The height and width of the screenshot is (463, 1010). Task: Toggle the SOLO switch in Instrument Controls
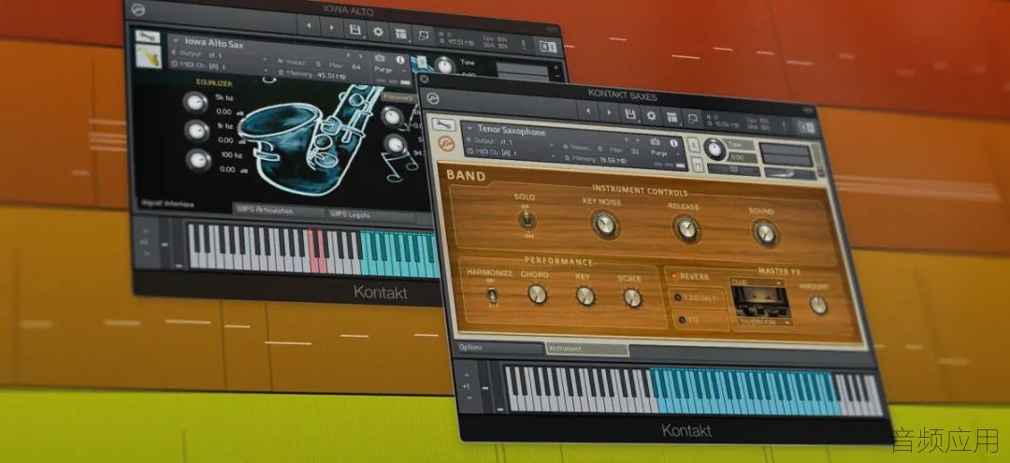pos(527,220)
